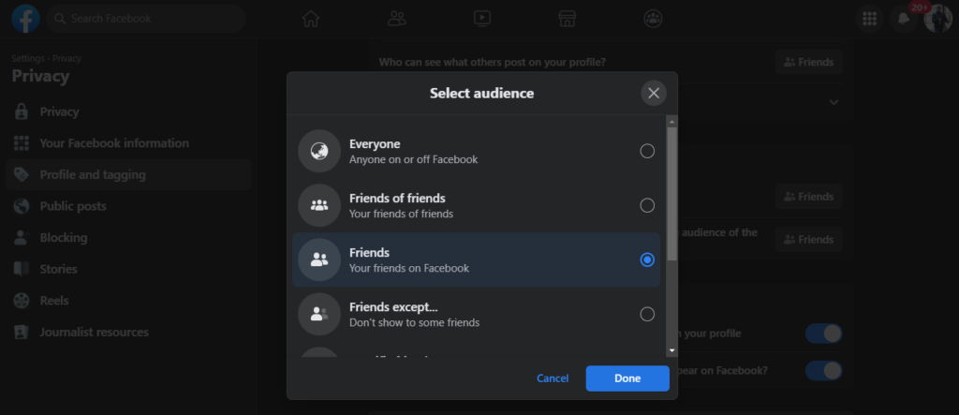Close the Select audience dialog
This screenshot has height=415, width=959.
tap(654, 93)
